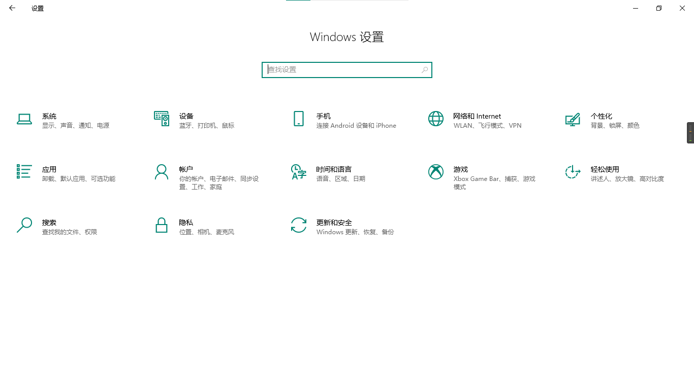Click the 搜索 magnifying glass category icon
Image resolution: width=694 pixels, height=368 pixels.
click(24, 225)
